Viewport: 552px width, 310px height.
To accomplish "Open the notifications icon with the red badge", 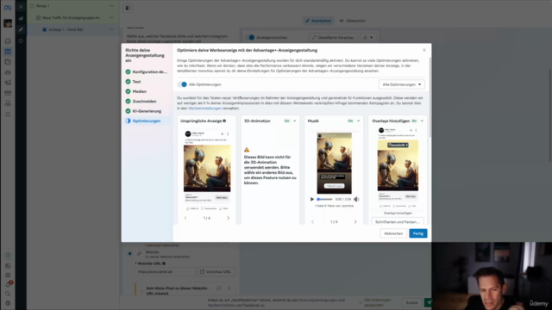I will (8, 284).
